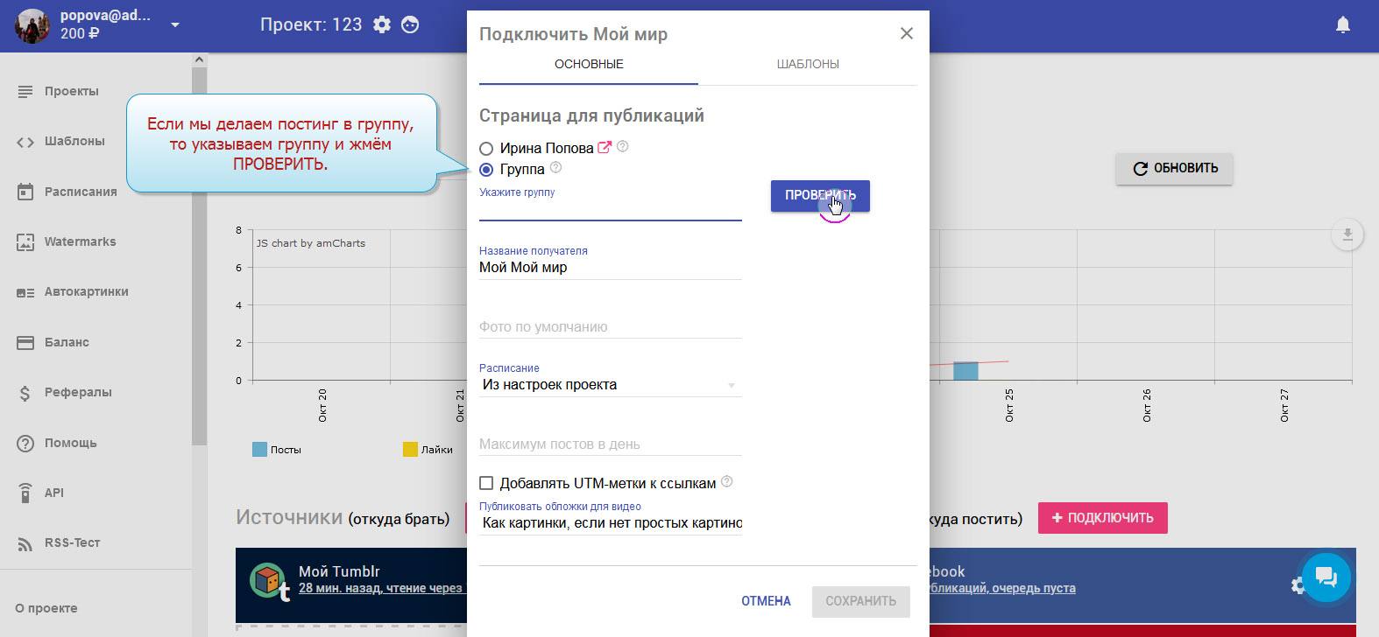This screenshot has width=1379, height=637.
Task: Open the chat support bubble
Action: pos(1326,577)
